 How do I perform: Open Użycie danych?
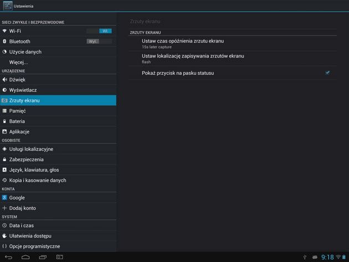tap(58, 52)
